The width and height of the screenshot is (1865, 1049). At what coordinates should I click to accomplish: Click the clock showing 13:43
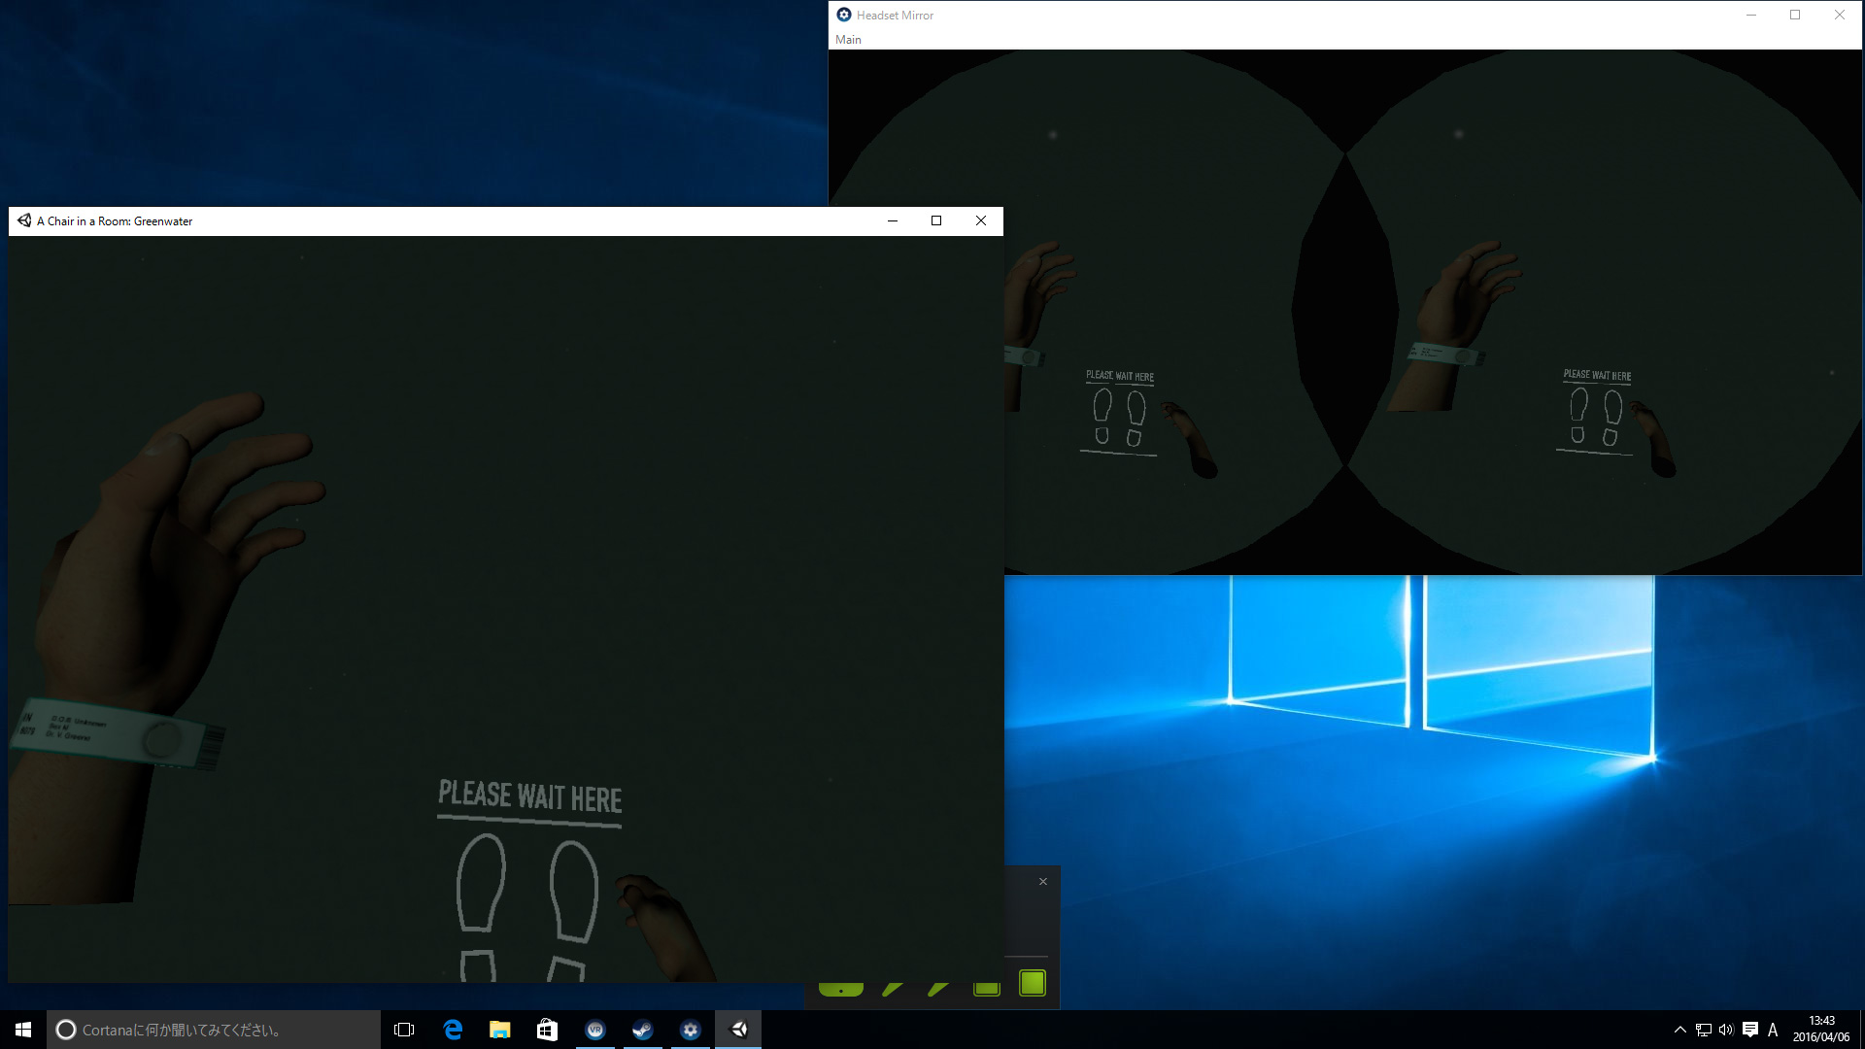point(1821,1029)
